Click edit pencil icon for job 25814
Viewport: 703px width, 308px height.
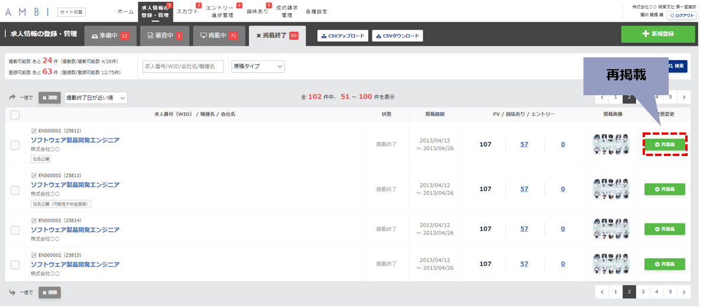[x=34, y=221]
